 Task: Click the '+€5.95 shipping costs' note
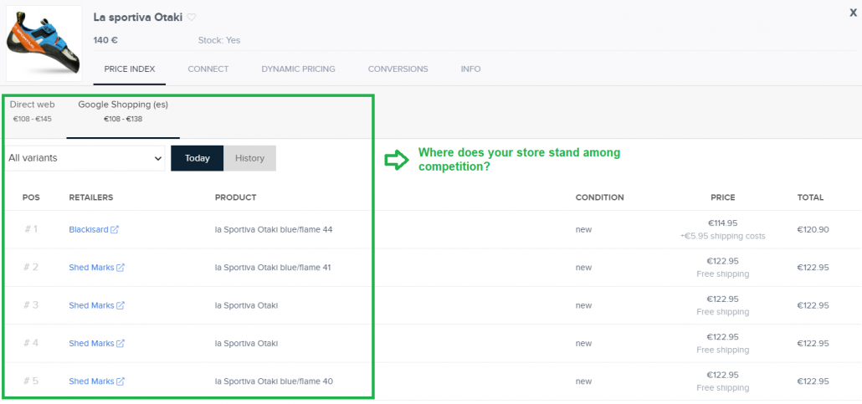[x=722, y=237]
